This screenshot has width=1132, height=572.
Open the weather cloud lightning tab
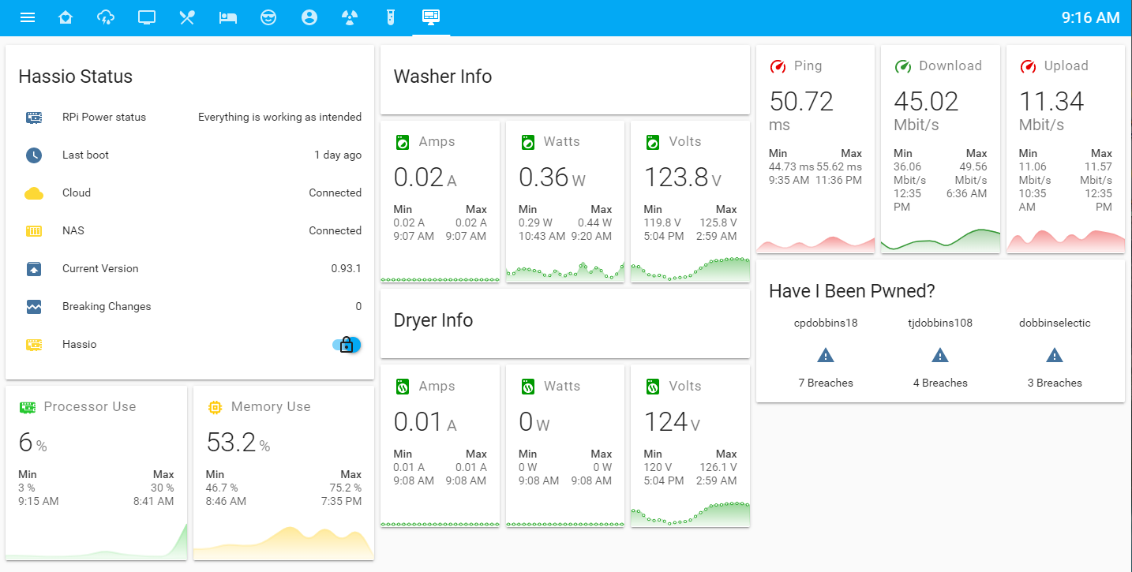(x=106, y=17)
